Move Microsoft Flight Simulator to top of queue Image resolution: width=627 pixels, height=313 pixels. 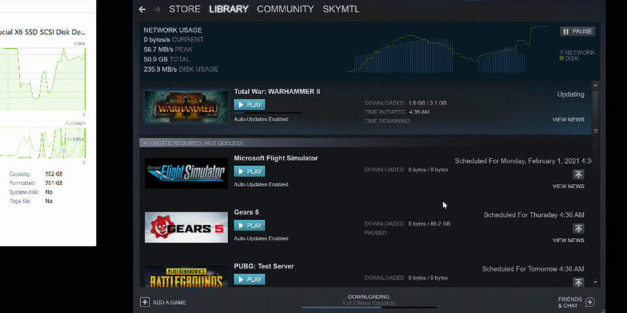click(578, 175)
